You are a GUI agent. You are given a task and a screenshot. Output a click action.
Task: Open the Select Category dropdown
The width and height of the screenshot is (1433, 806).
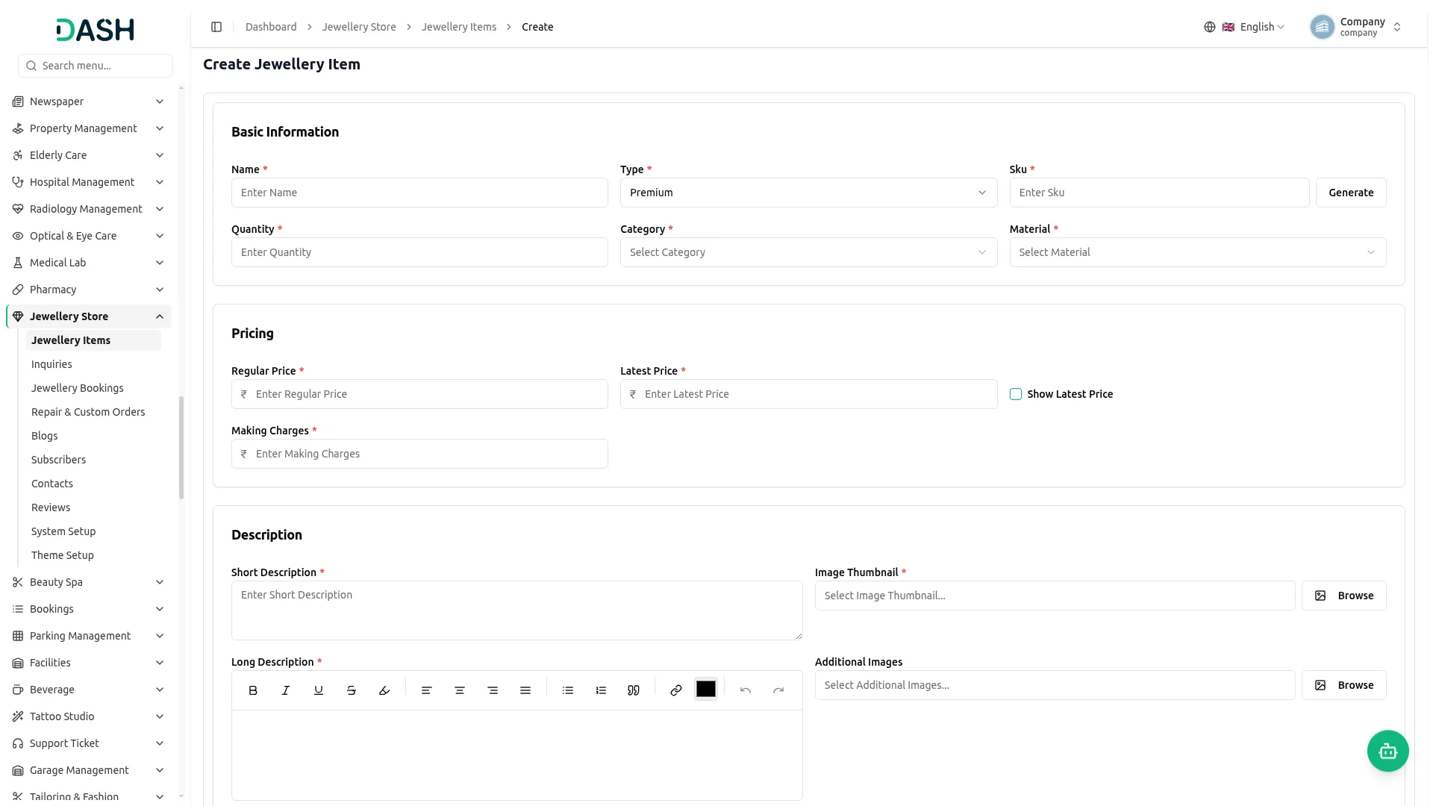(x=808, y=252)
